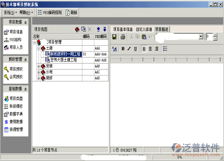Viewport: 224px width, 161px height.
Task: Switch to the 自定义信息 tab
Action: pyautogui.click(x=144, y=29)
